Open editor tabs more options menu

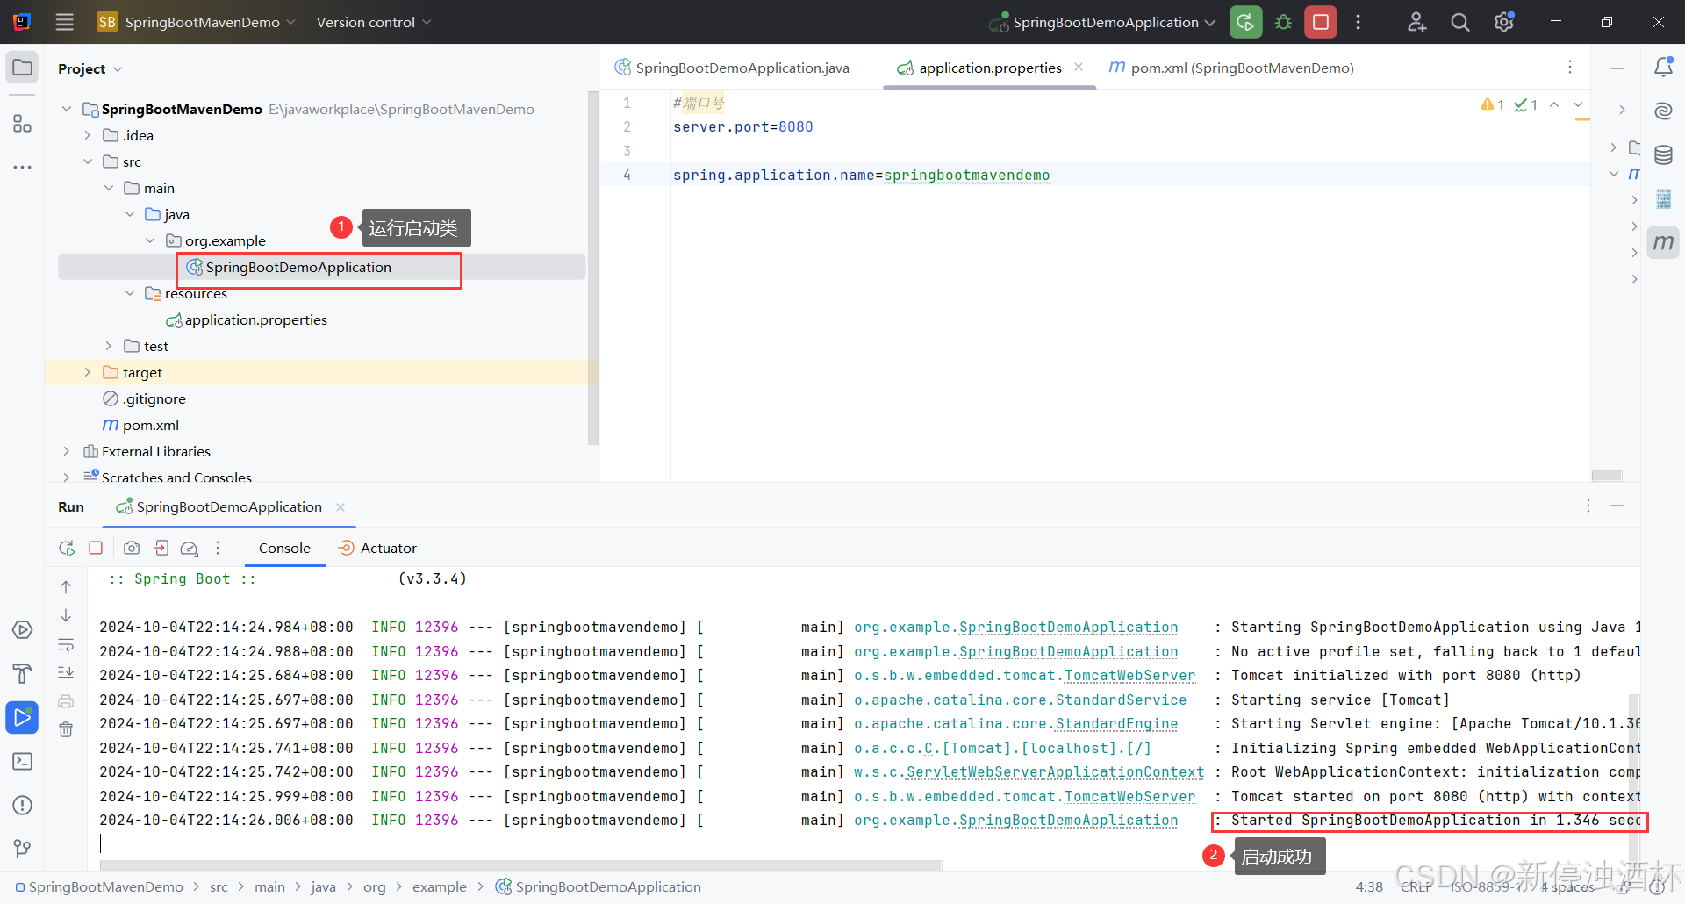tap(1570, 67)
